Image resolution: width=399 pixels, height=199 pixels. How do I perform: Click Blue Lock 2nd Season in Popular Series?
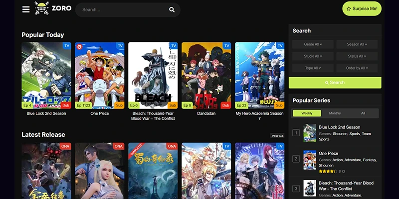coord(340,127)
